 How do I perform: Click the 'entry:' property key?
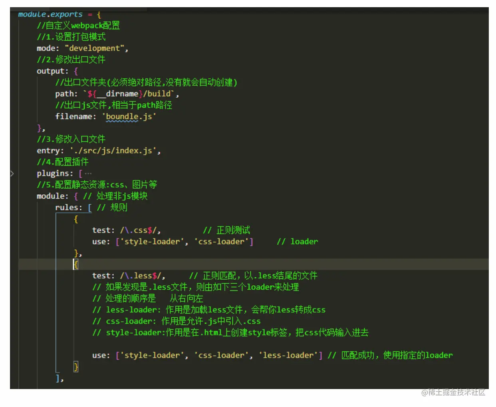tap(50, 151)
